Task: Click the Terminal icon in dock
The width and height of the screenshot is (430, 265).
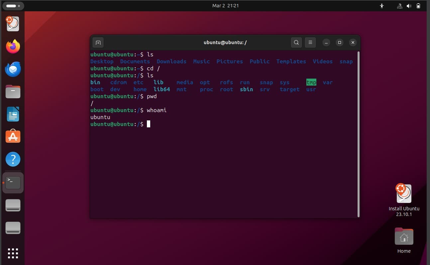Action: (13, 182)
